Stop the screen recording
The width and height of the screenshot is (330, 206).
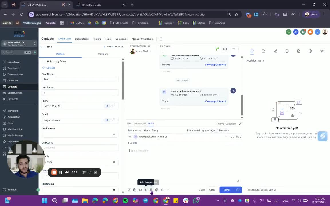54,172
